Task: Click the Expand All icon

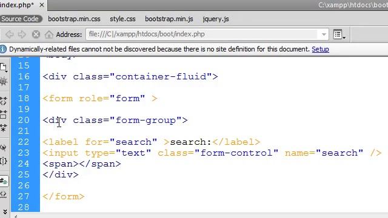Action: pyautogui.click(x=4, y=128)
